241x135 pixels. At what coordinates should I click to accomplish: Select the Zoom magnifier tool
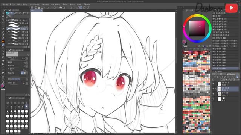(3, 13)
